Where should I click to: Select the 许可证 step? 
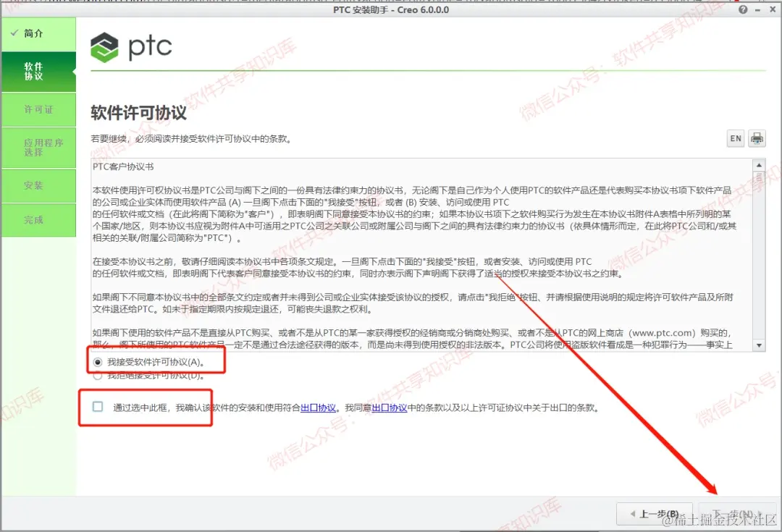(x=38, y=110)
